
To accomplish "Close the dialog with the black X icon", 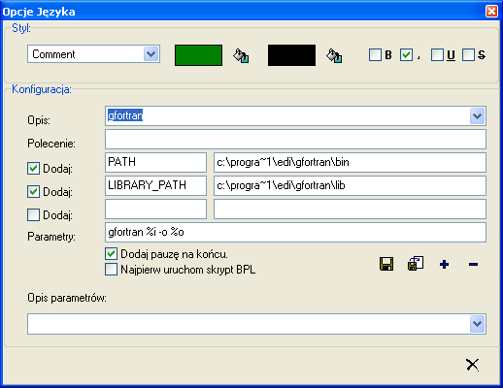I will click(472, 365).
